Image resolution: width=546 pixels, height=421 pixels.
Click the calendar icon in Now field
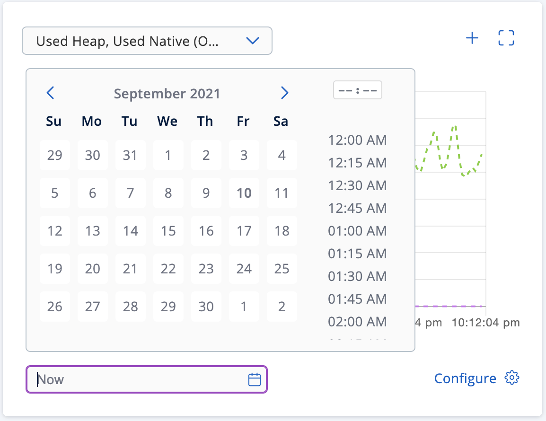coord(255,379)
